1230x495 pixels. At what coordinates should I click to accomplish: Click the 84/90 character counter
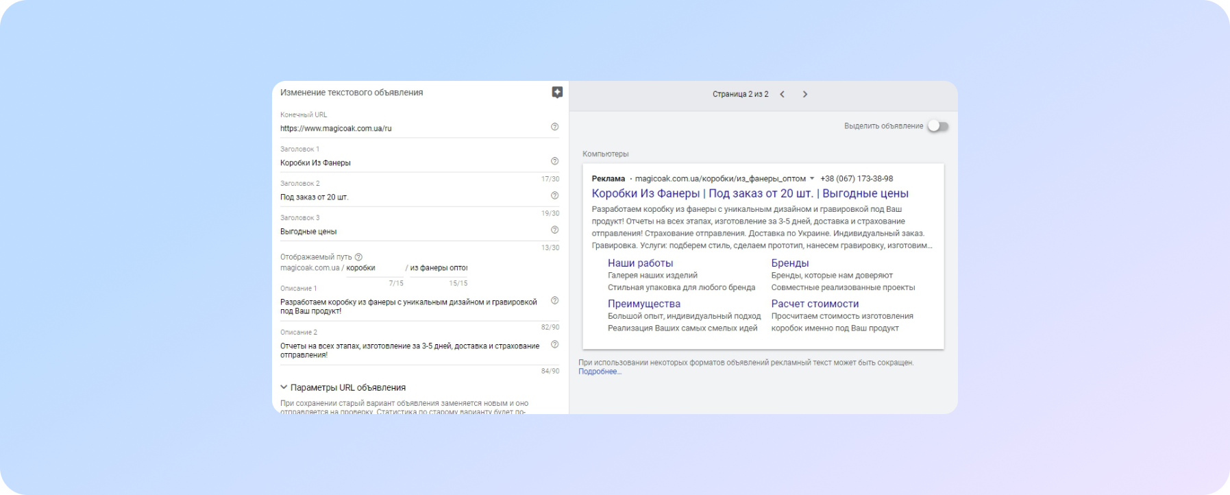point(550,371)
